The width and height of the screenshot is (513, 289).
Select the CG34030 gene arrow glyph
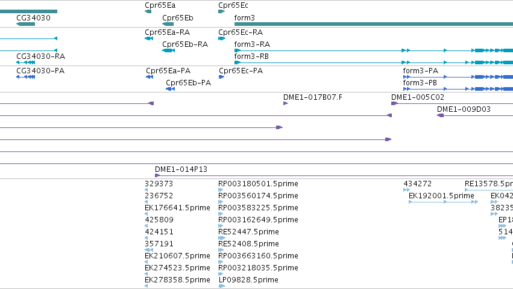25,24
